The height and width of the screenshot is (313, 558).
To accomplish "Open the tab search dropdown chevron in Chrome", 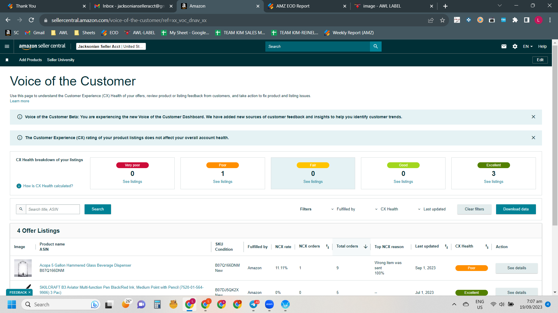I will 500,6.
